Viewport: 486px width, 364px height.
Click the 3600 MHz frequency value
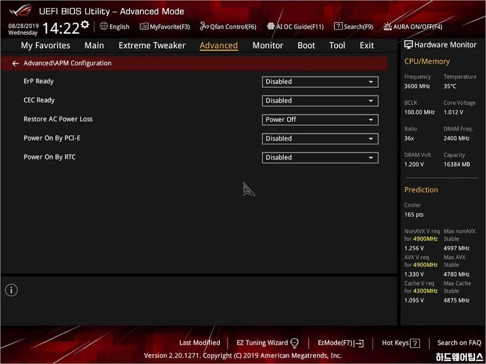tap(417, 86)
